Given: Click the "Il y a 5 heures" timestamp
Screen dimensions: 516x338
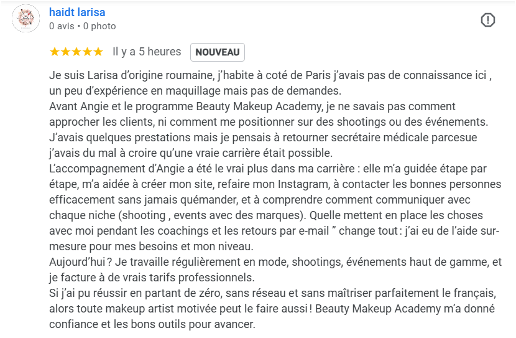Looking at the screenshot, I should (147, 52).
